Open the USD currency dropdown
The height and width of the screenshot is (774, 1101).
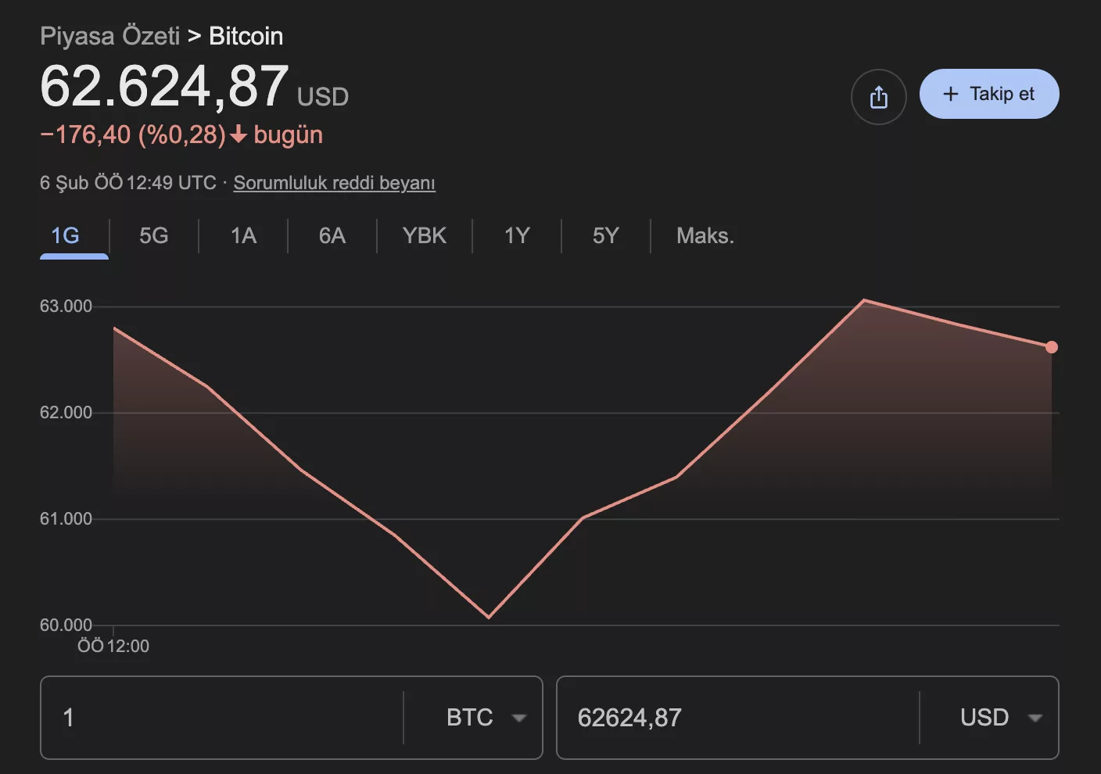(x=1036, y=718)
